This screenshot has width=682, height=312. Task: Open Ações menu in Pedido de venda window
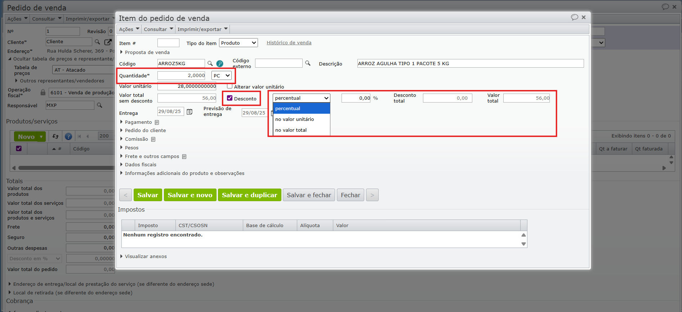[17, 19]
